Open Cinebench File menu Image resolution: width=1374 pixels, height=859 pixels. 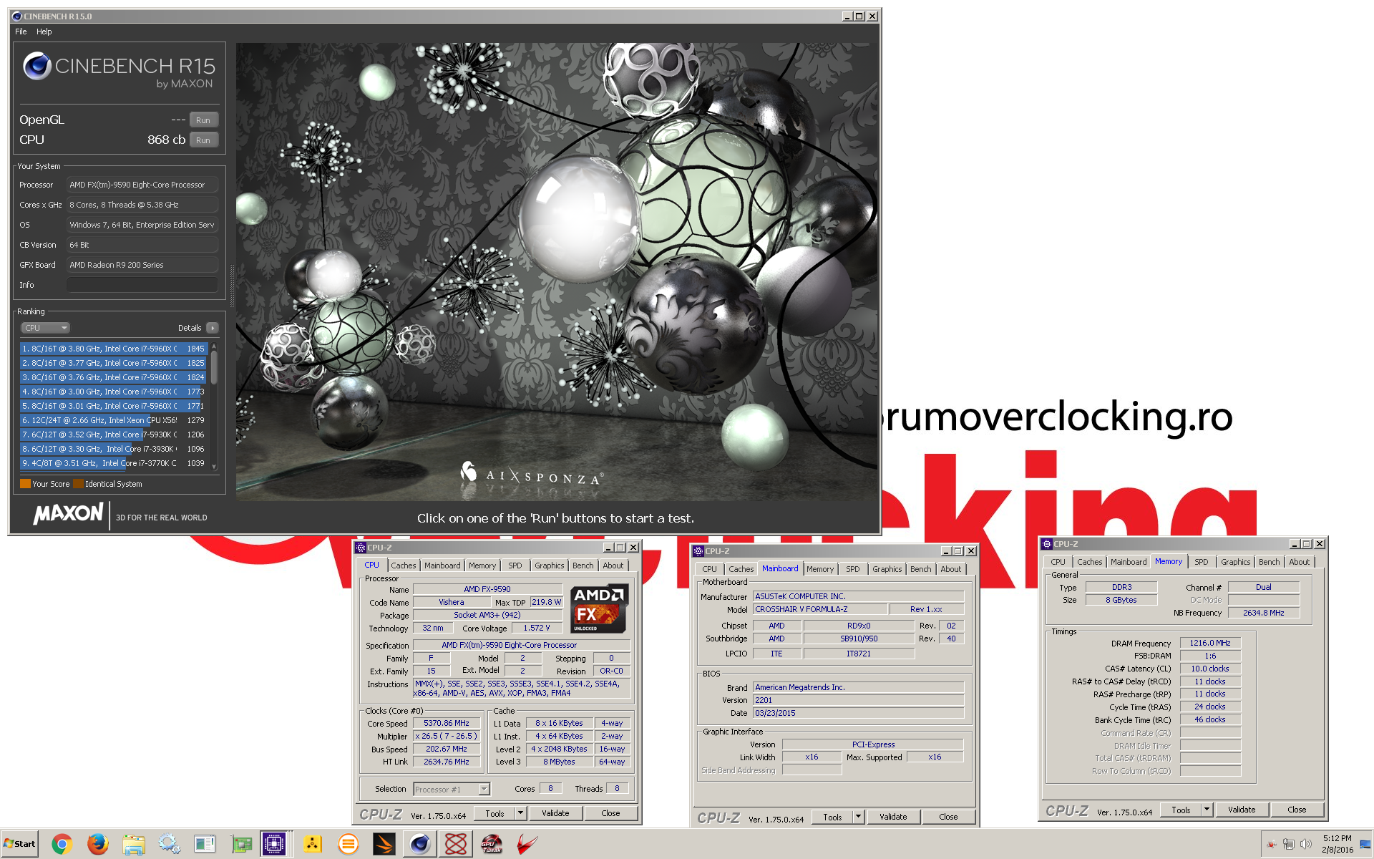point(21,31)
